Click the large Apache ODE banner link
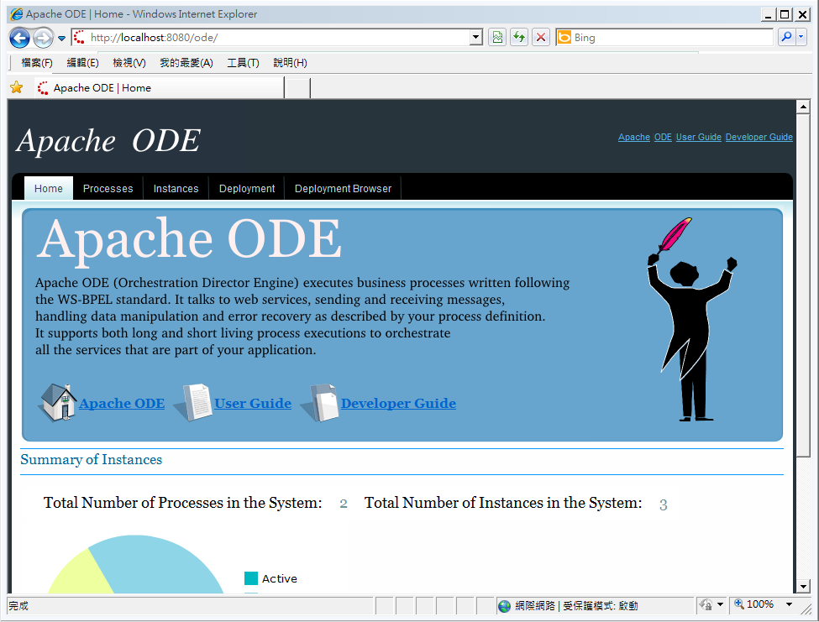819x622 pixels. (x=122, y=404)
